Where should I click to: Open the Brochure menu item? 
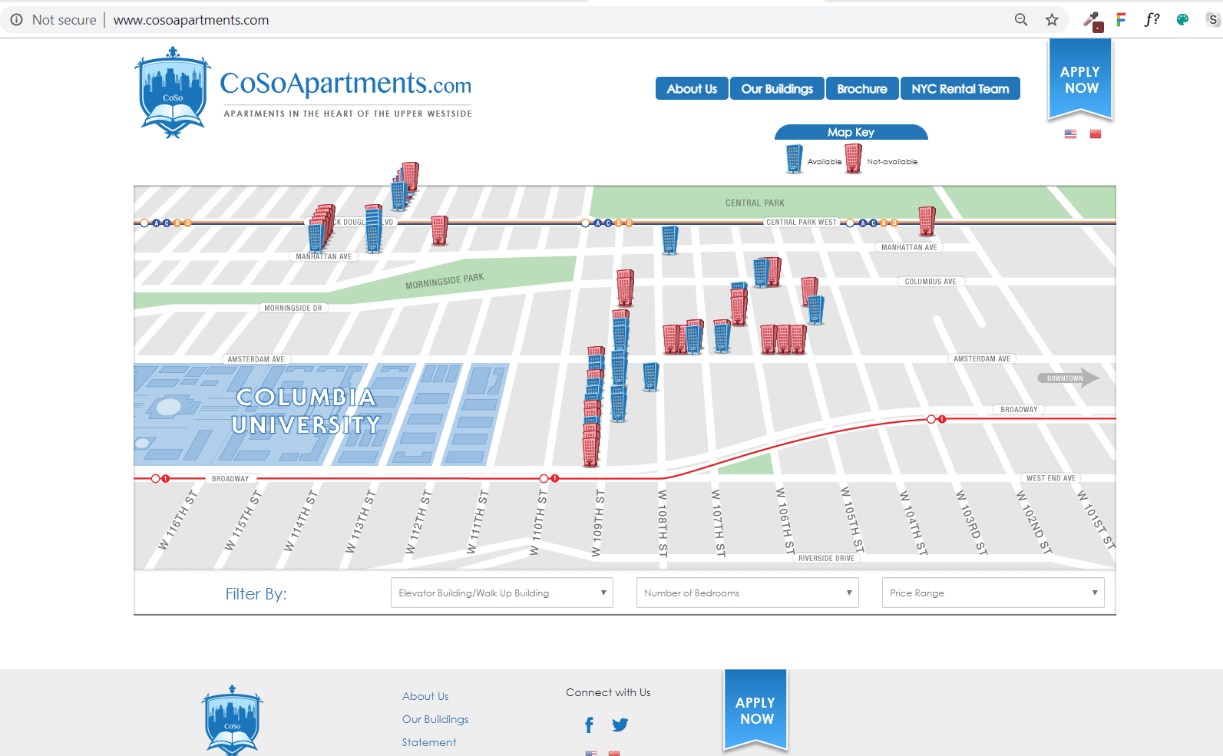tap(862, 88)
